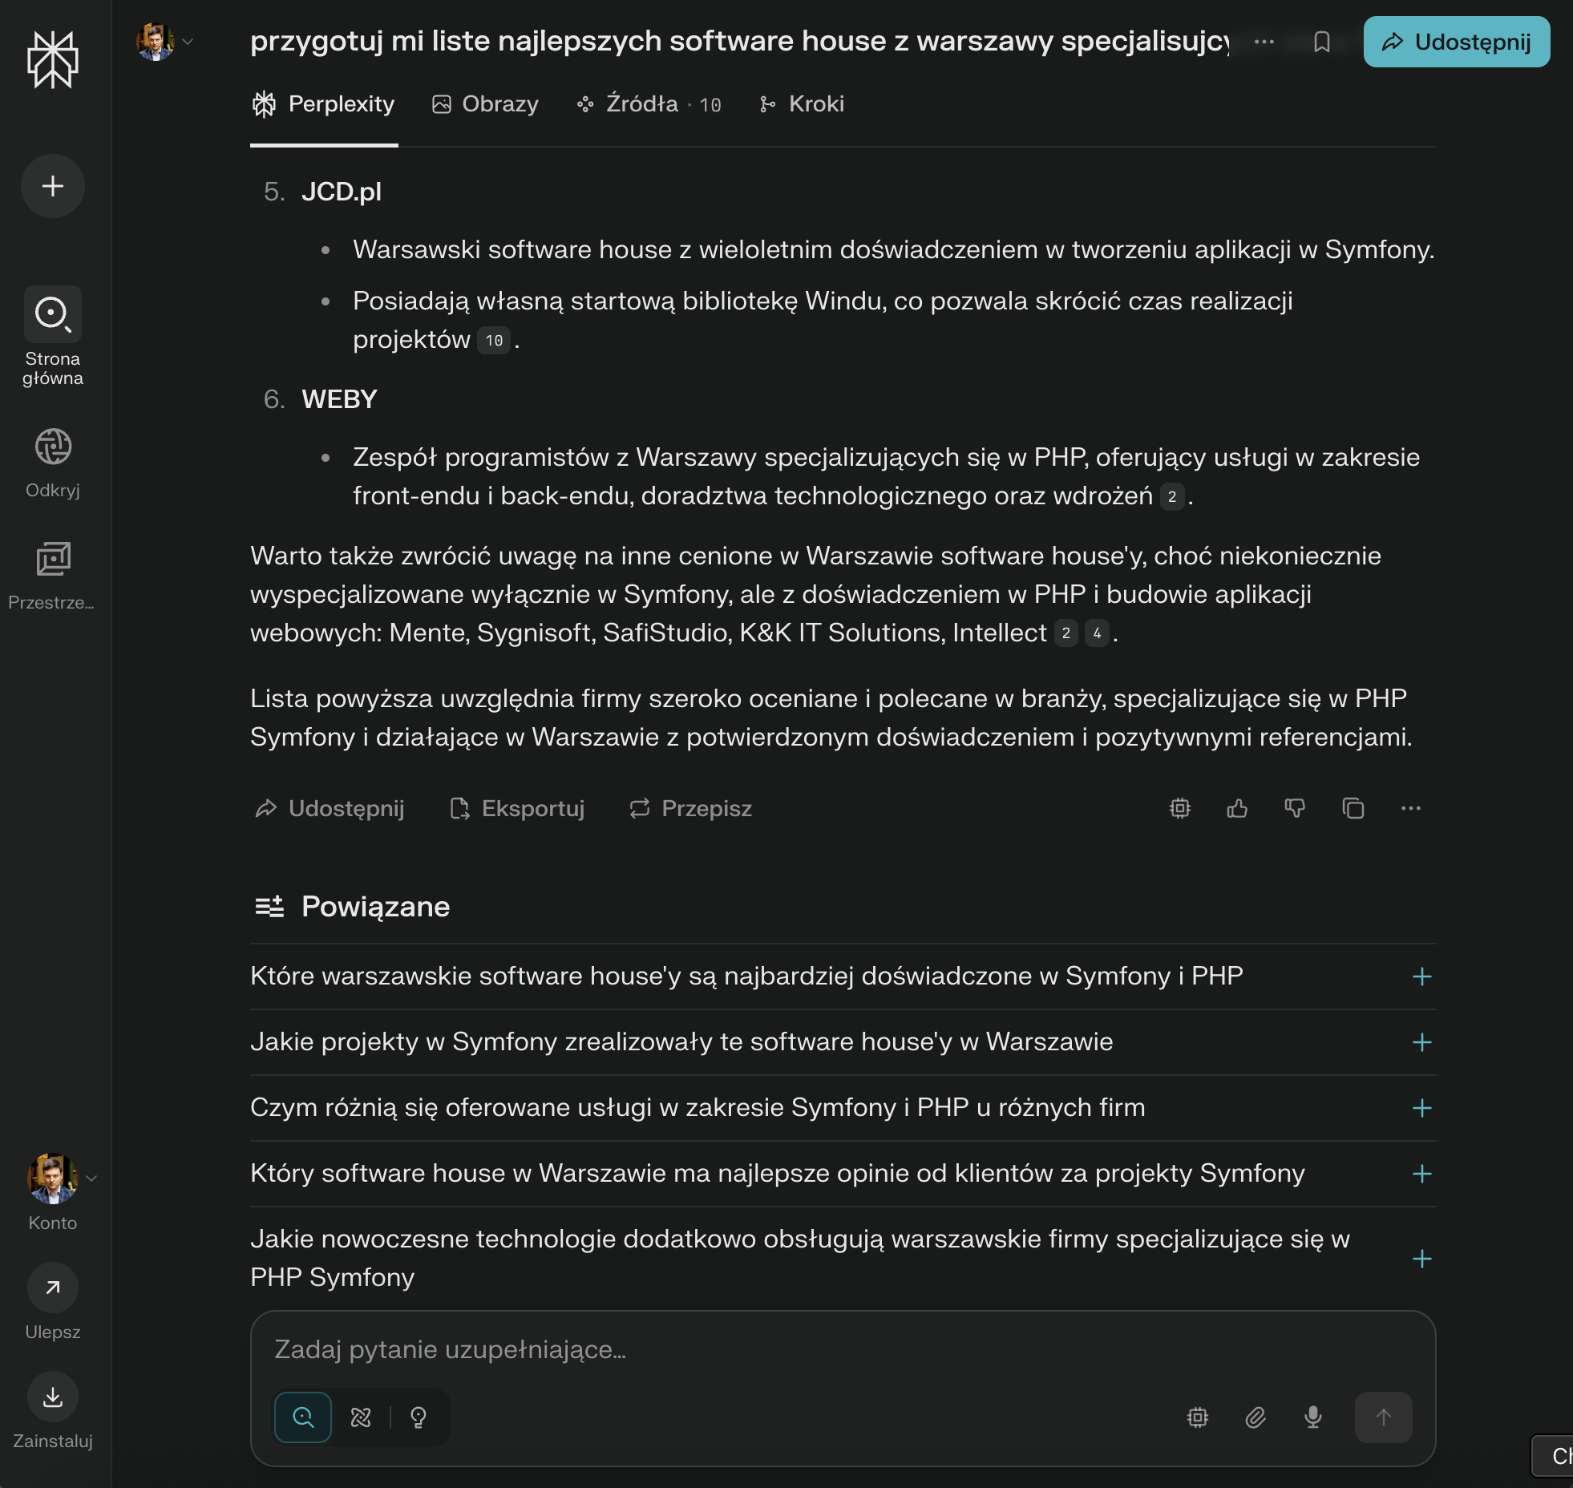Click the JCD.pl list heading

pyautogui.click(x=342, y=192)
